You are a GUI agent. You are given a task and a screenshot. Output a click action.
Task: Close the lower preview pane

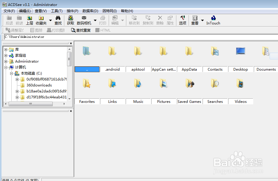[71, 111]
